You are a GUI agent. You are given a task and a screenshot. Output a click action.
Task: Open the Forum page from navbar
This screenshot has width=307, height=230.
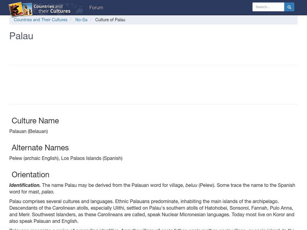tap(96, 8)
